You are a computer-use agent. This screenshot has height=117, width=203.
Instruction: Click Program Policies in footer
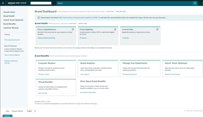(x=17, y=111)
